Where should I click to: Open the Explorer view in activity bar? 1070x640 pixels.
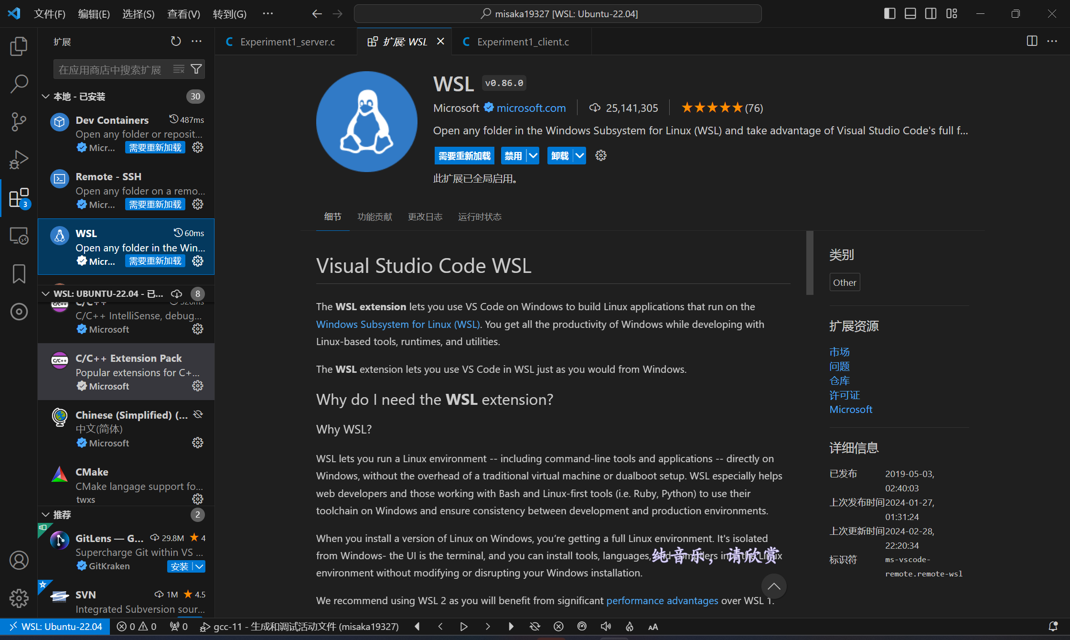[19, 46]
